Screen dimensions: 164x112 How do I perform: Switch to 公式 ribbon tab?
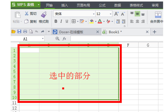[x=102, y=5]
